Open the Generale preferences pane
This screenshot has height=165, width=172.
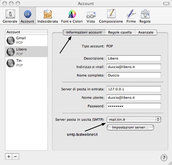click(10, 16)
